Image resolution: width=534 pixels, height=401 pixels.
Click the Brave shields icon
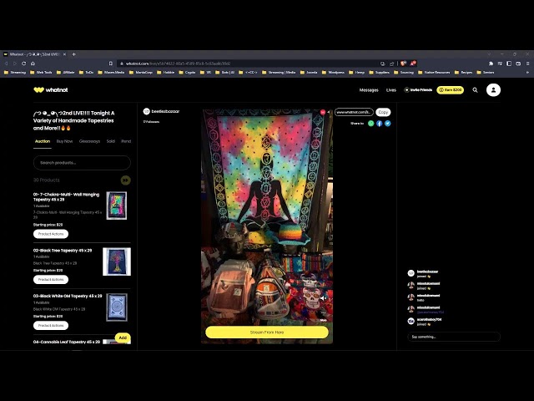(x=404, y=63)
